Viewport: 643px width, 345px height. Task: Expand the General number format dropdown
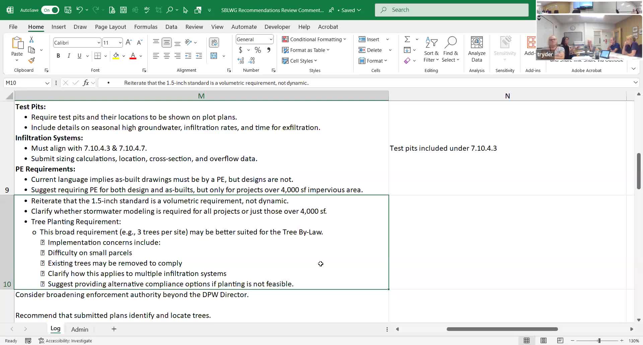click(271, 40)
